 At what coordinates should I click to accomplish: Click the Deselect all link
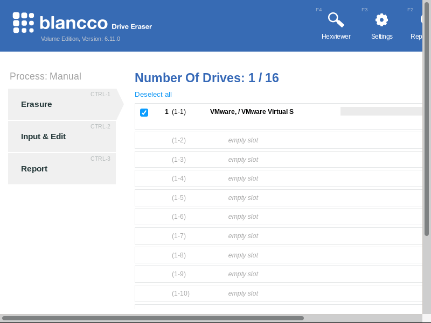[153, 94]
